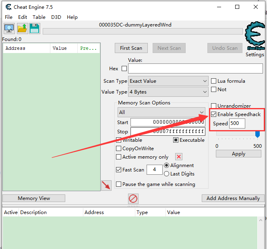Image resolution: width=267 pixels, height=249 pixels.
Task: Enable Pause the game while scanning
Action: tap(119, 184)
